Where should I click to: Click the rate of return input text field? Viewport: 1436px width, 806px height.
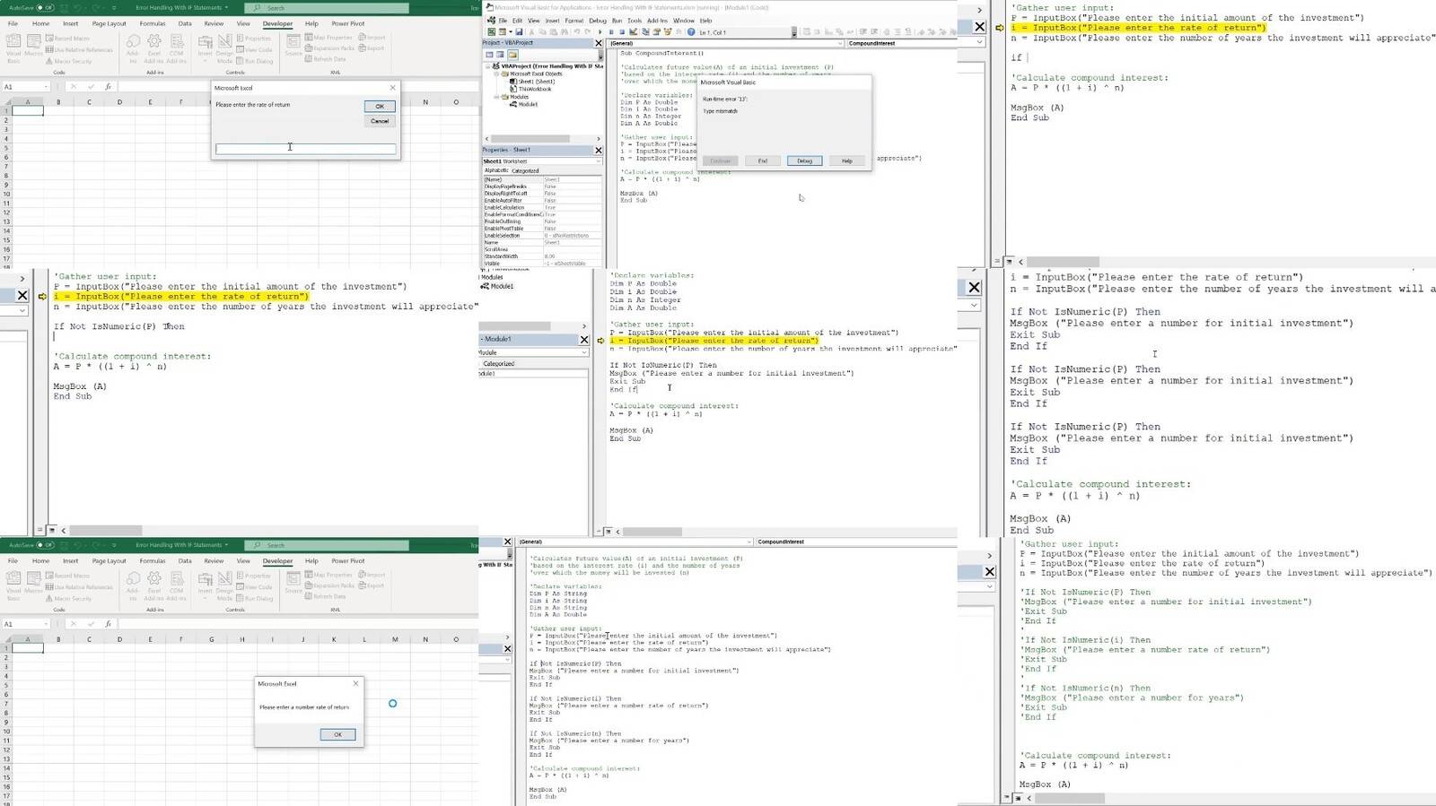point(305,149)
